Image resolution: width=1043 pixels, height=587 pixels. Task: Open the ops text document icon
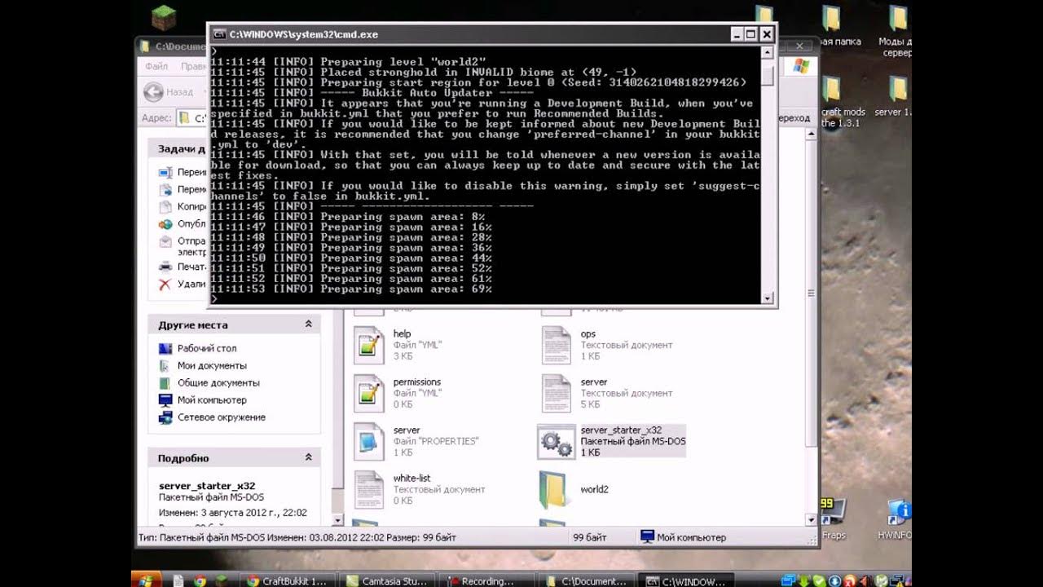click(x=557, y=346)
